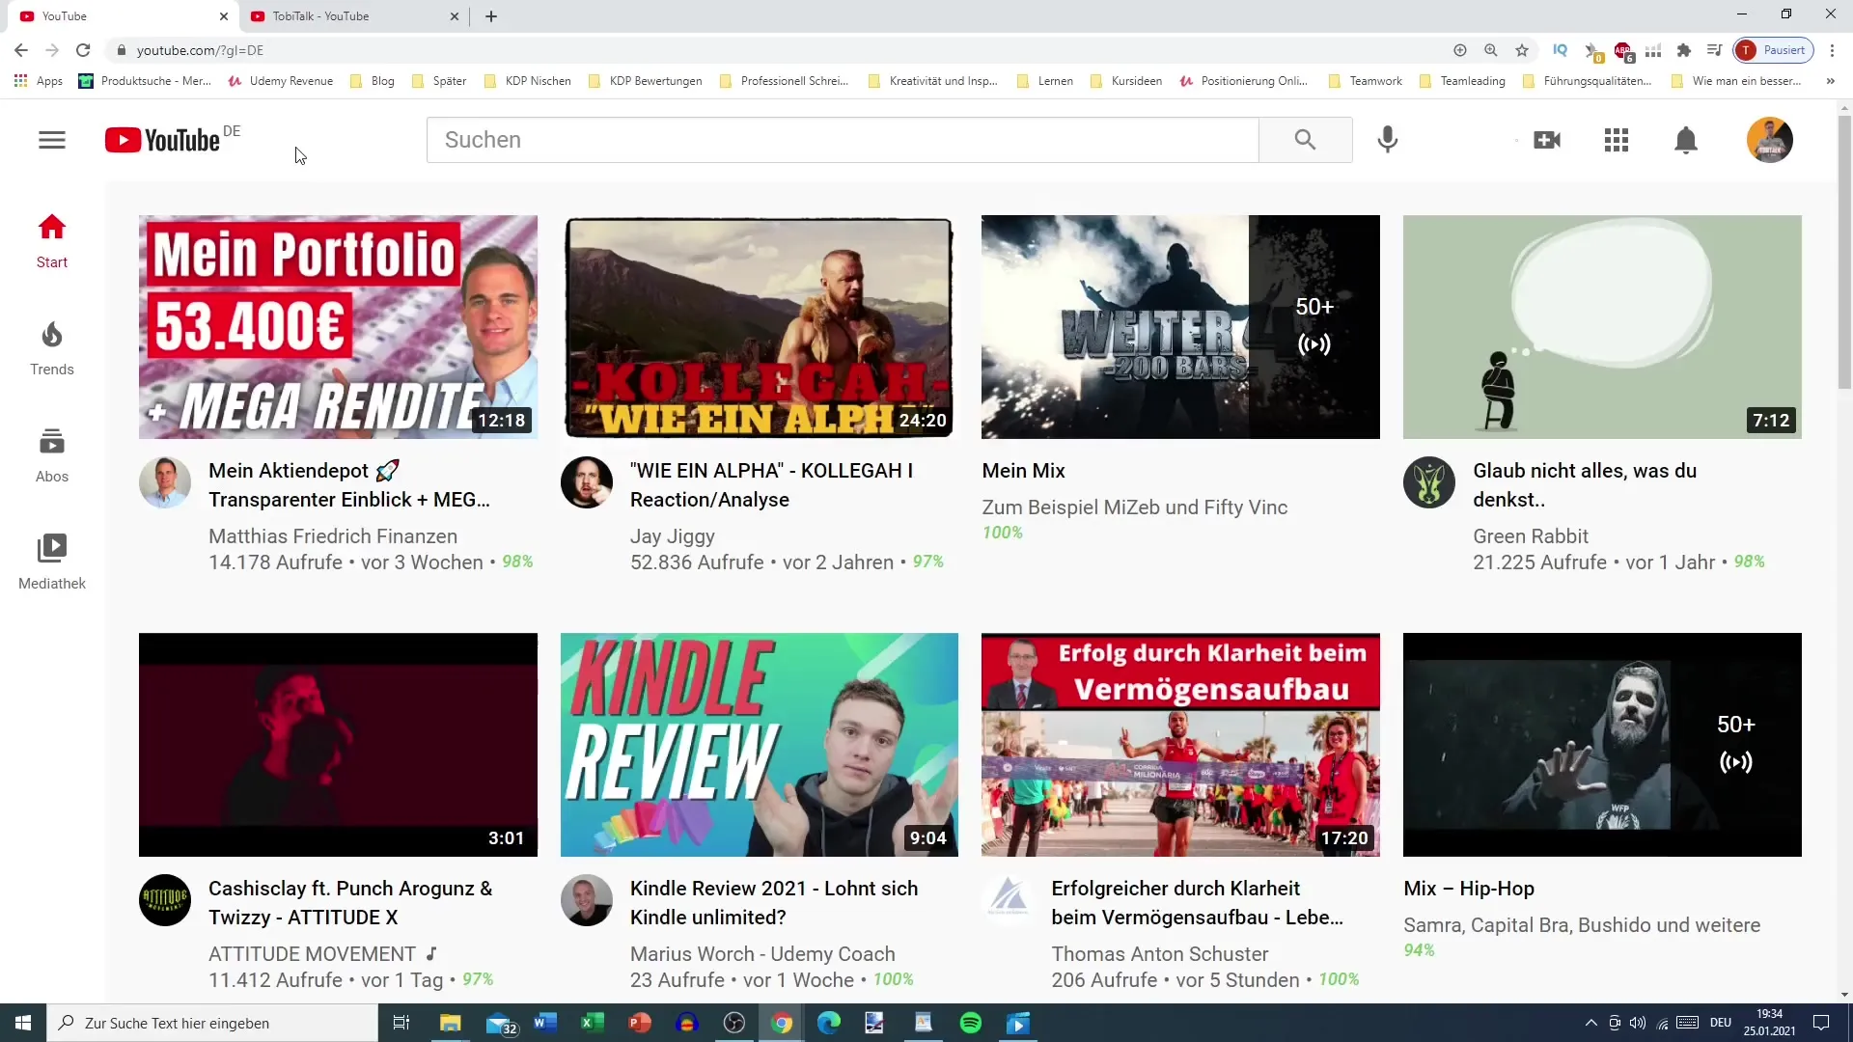
Task: Open the Teamwork bookmark folder
Action: coord(1366,81)
